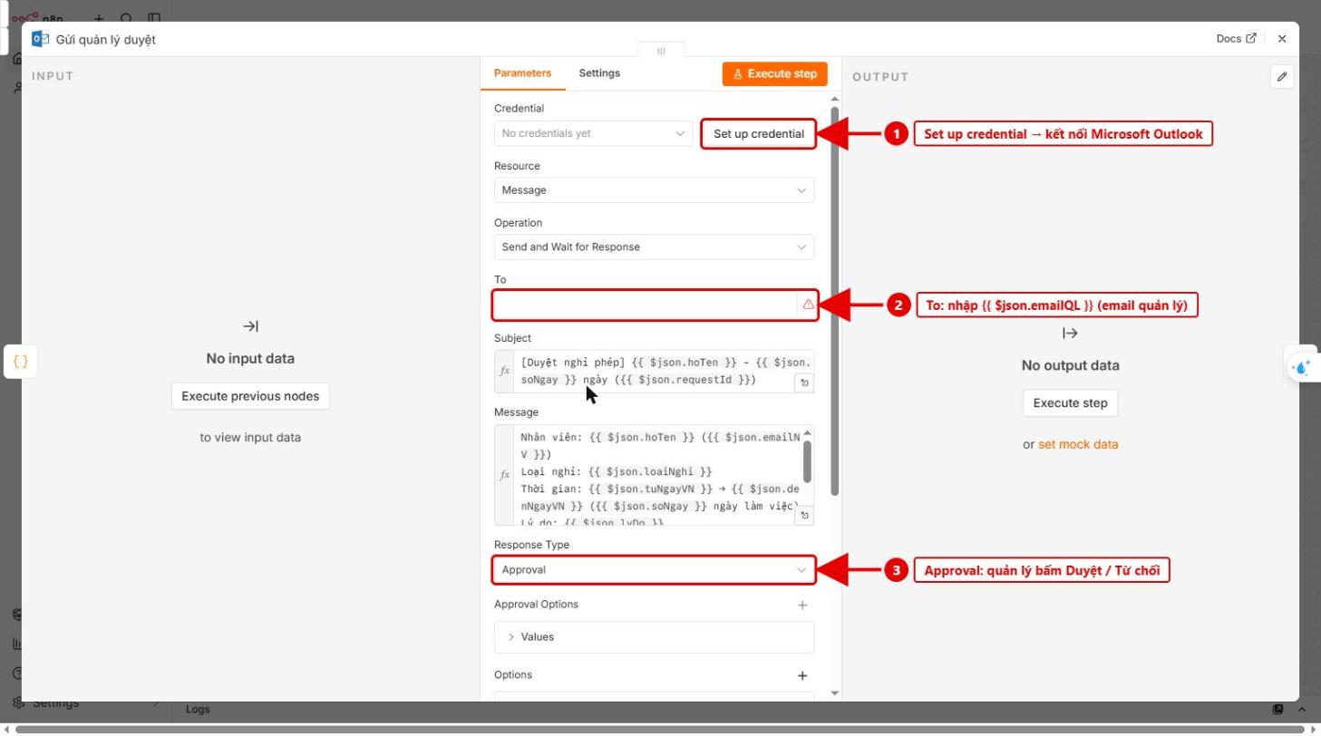This screenshot has width=1321, height=736.
Task: Click the Parameters panel vertical scrollbar
Action: tap(834, 301)
